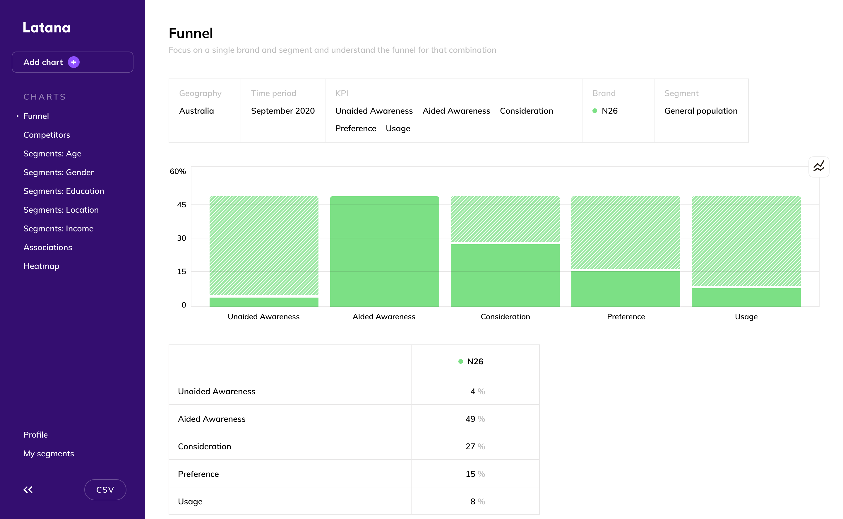Toggle the trend line chart view icon
This screenshot has height=519, width=843.
pos(818,167)
